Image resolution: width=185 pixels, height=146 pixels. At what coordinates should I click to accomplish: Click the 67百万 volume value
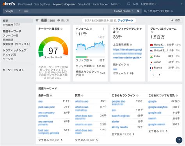coord(175,101)
